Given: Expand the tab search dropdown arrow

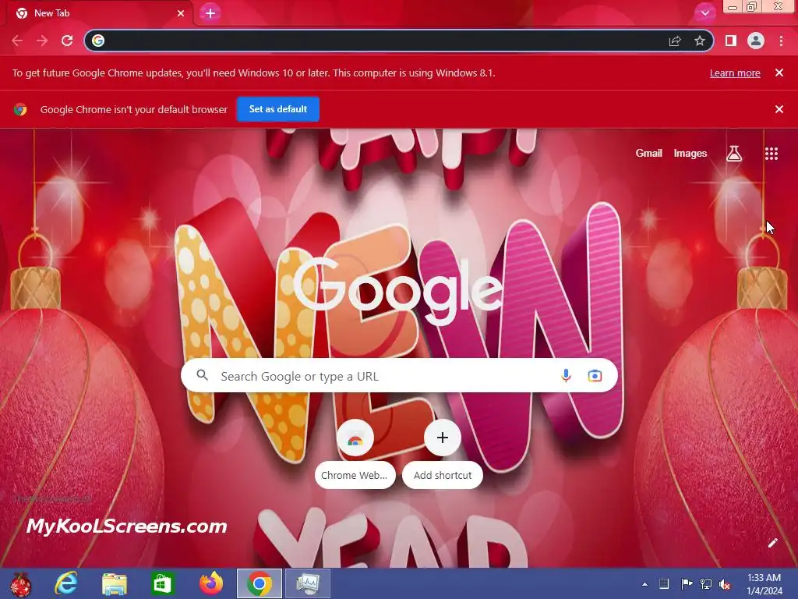Looking at the screenshot, I should click(704, 13).
